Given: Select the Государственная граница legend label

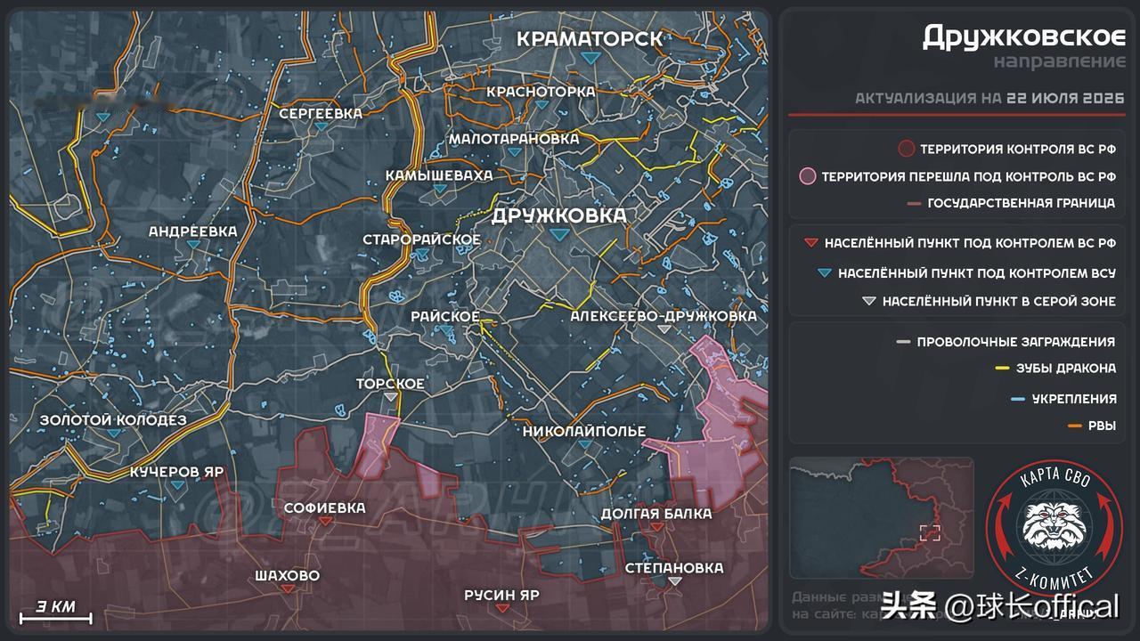Looking at the screenshot, I should tap(1021, 203).
